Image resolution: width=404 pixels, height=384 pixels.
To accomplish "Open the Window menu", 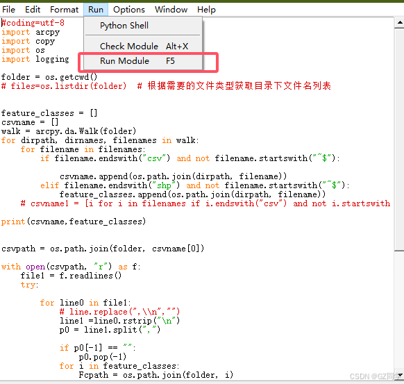I will click(171, 10).
